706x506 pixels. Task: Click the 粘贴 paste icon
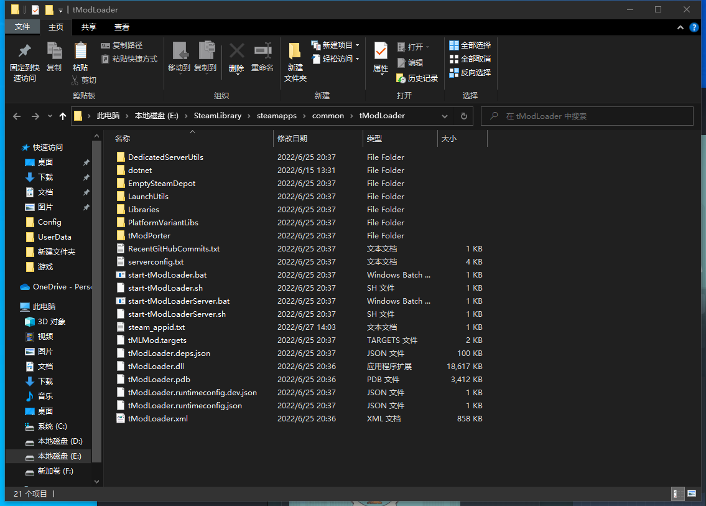pos(80,51)
